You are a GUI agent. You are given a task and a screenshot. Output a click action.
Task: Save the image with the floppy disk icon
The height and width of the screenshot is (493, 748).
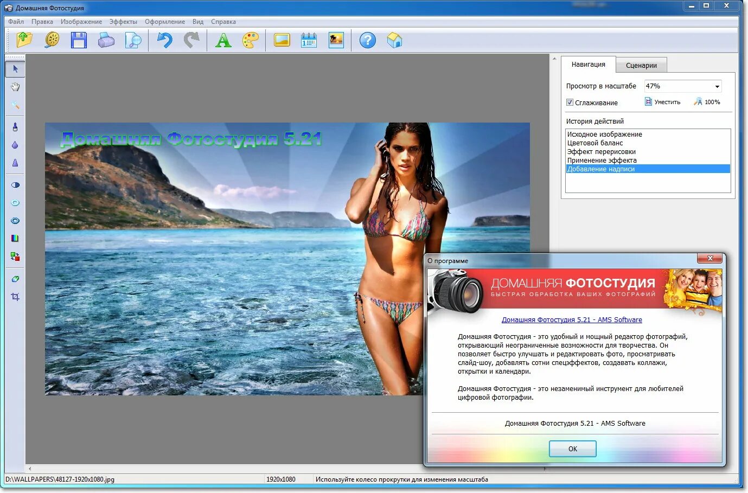tap(79, 40)
